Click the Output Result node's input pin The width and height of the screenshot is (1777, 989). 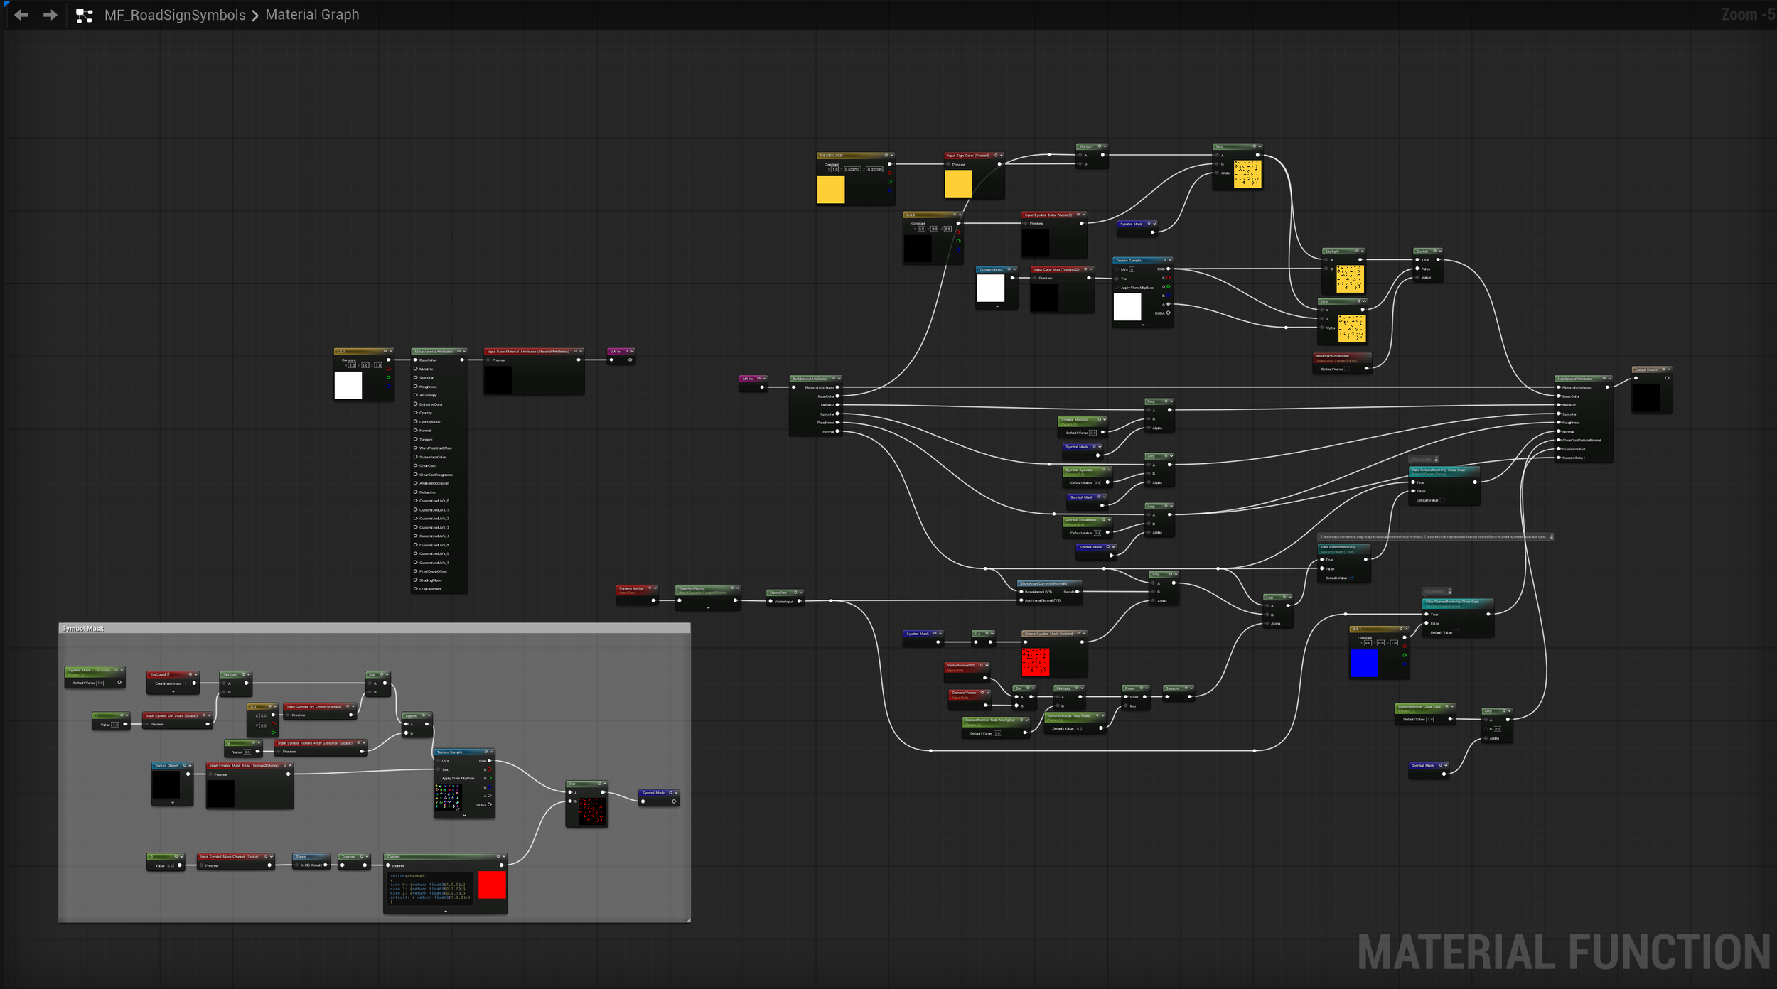[1636, 378]
